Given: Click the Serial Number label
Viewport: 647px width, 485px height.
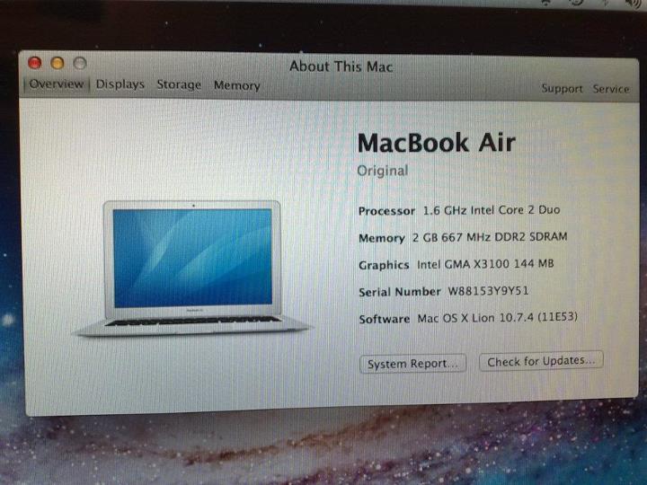Looking at the screenshot, I should 399,292.
